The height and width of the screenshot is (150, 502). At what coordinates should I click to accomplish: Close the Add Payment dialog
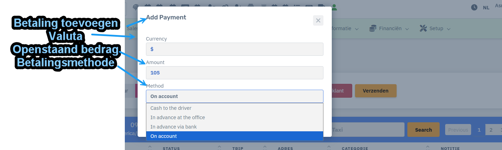(318, 20)
